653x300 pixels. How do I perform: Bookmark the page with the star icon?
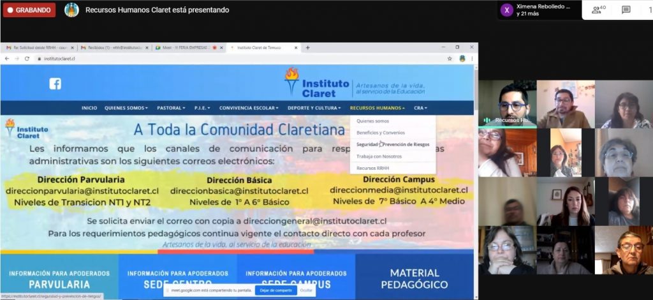click(450, 58)
